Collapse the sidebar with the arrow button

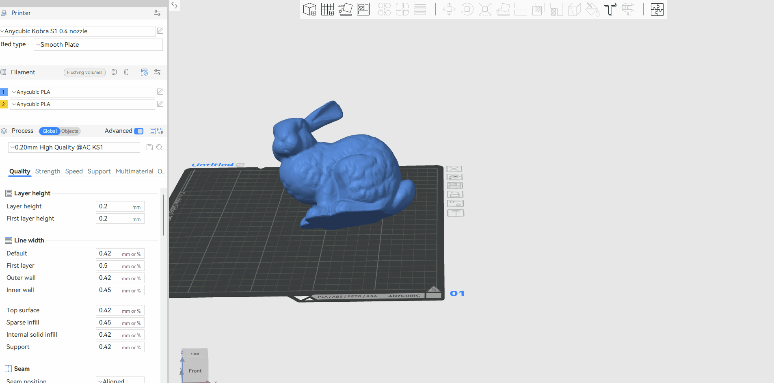pos(174,5)
